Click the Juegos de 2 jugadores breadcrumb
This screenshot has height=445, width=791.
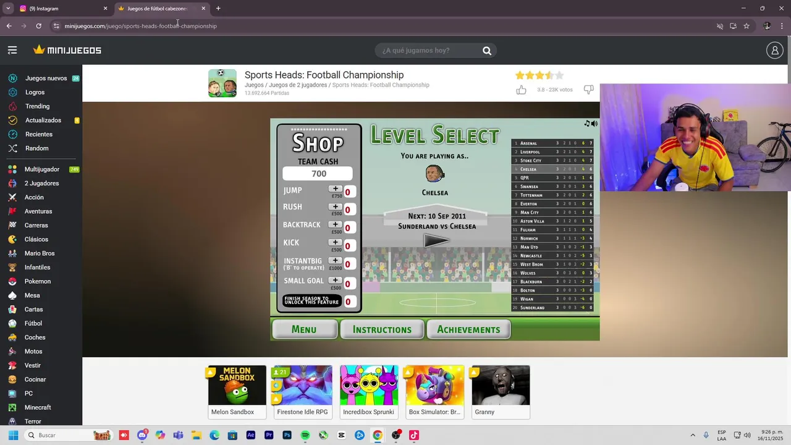298,85
